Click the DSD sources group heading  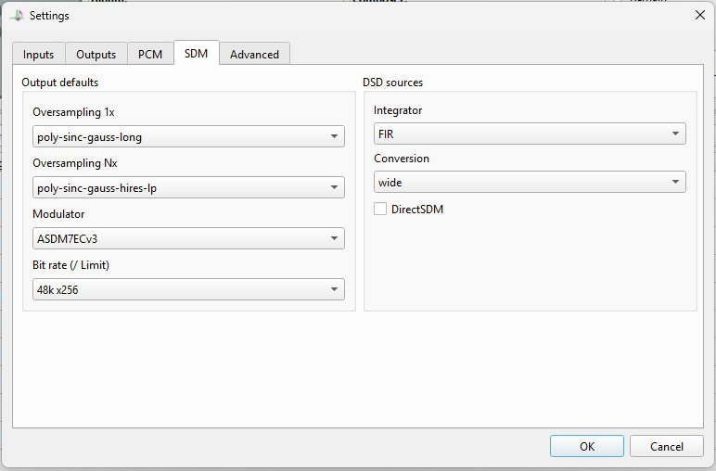coord(392,83)
